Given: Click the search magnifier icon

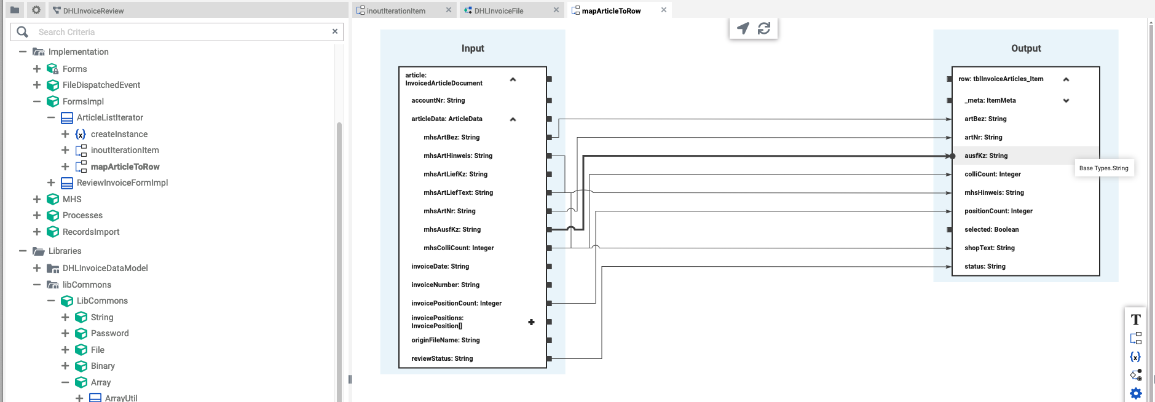Looking at the screenshot, I should click(23, 32).
